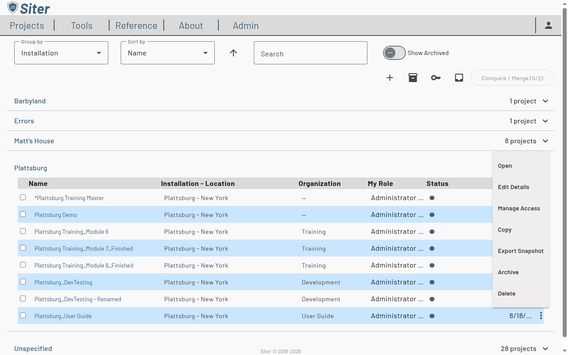Click the archive box icon
The height and width of the screenshot is (355, 568).
tap(413, 78)
